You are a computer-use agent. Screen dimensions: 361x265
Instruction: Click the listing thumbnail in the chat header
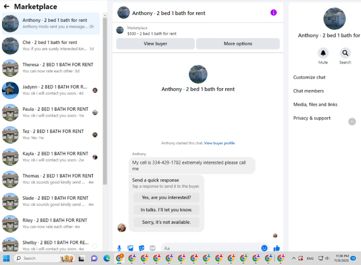124,13
